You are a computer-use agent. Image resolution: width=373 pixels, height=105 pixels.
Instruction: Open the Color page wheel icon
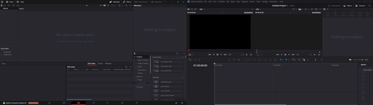pyautogui.click(x=108, y=103)
